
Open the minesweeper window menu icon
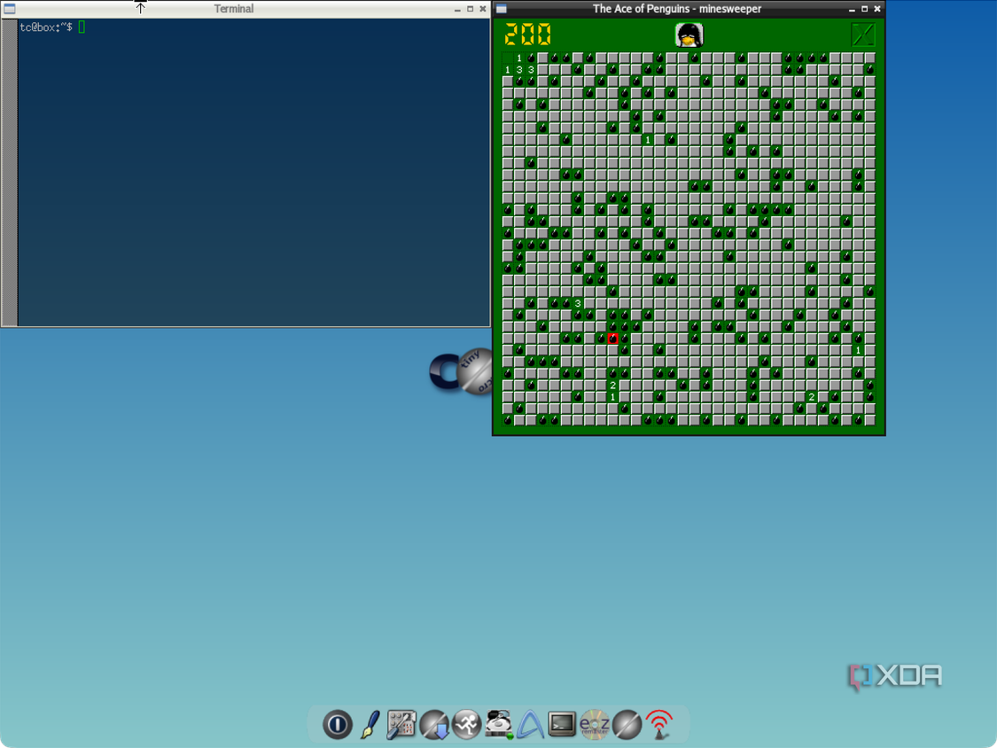501,9
